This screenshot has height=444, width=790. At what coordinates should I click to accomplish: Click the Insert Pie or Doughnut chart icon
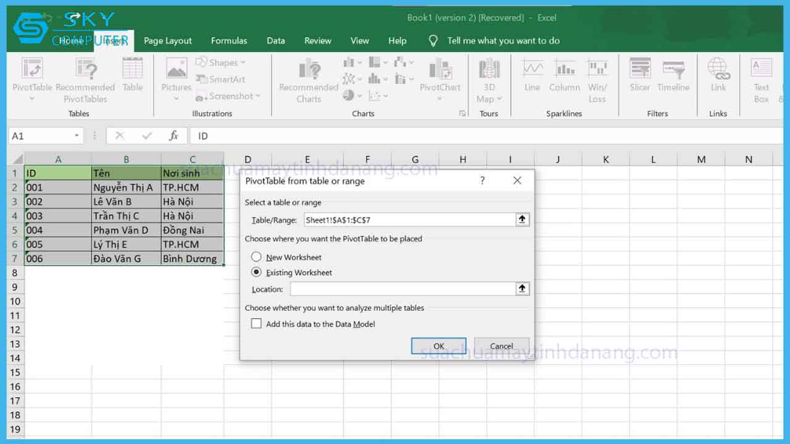point(352,96)
